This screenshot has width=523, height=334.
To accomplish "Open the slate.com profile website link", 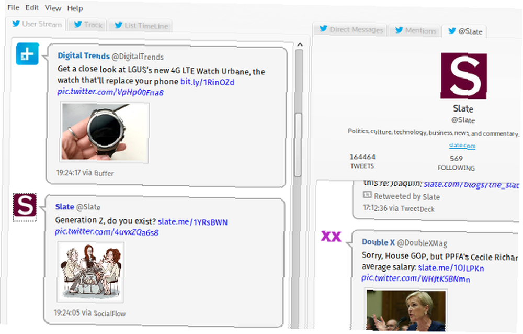I will (462, 146).
